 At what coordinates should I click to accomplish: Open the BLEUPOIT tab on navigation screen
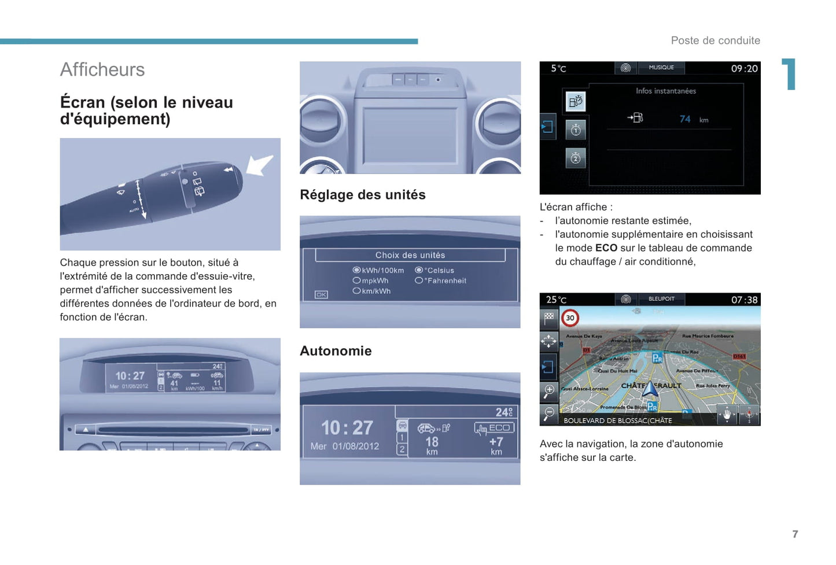pyautogui.click(x=661, y=299)
